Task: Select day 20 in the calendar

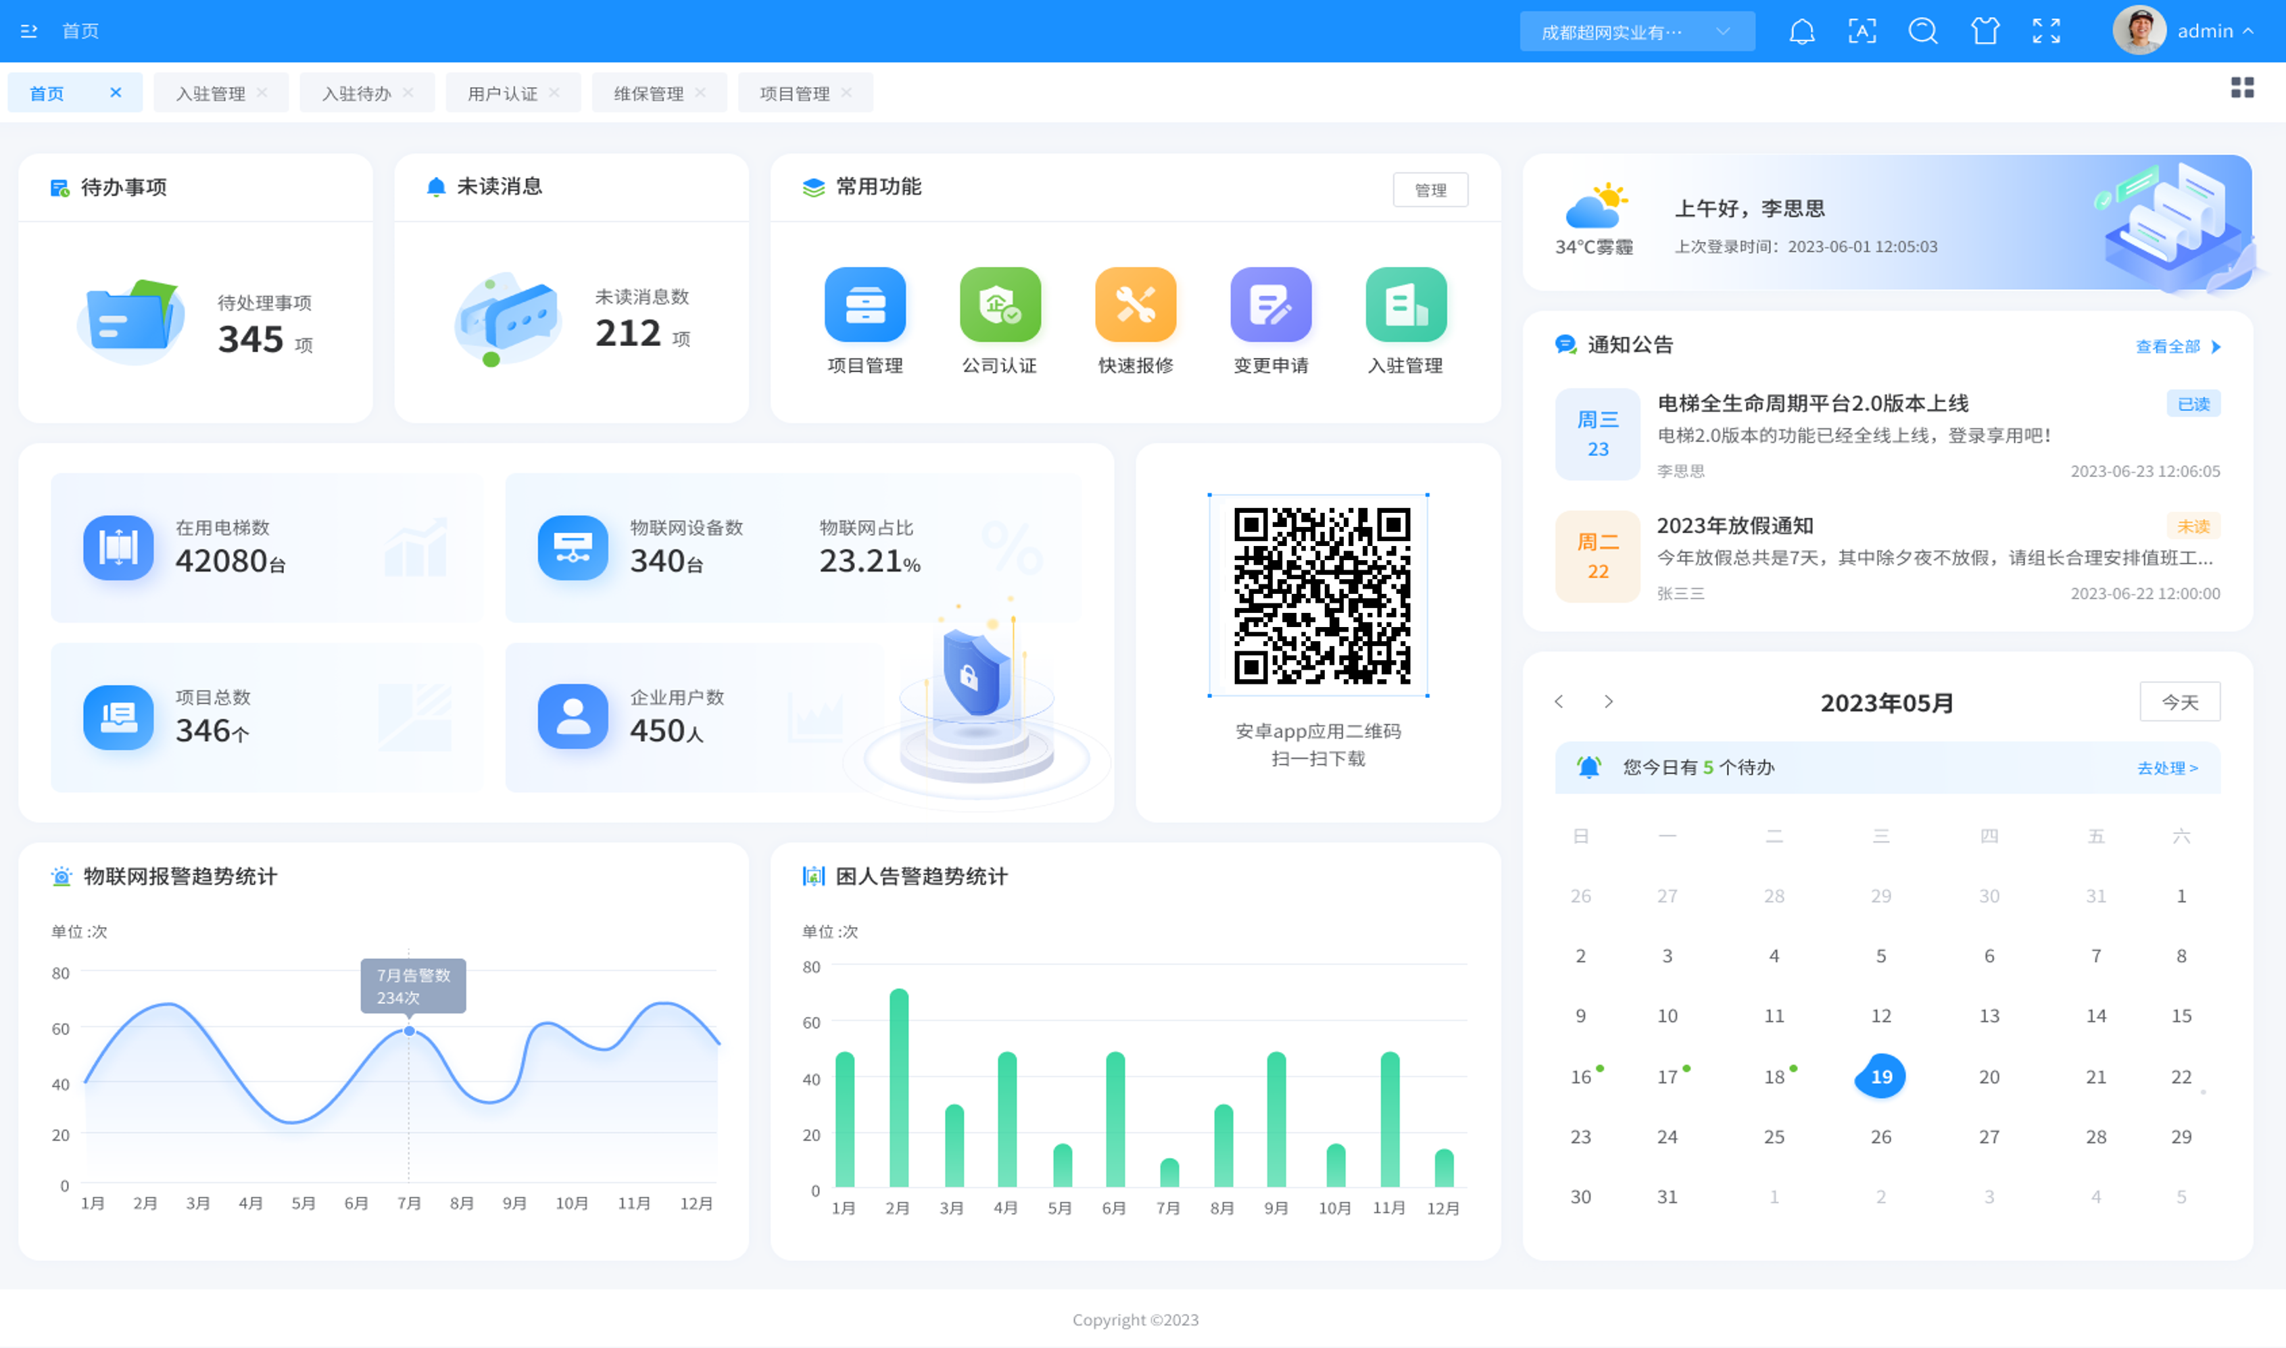Action: [x=1988, y=1076]
